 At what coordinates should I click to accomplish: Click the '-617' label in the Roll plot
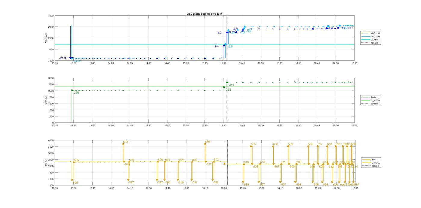(209, 164)
